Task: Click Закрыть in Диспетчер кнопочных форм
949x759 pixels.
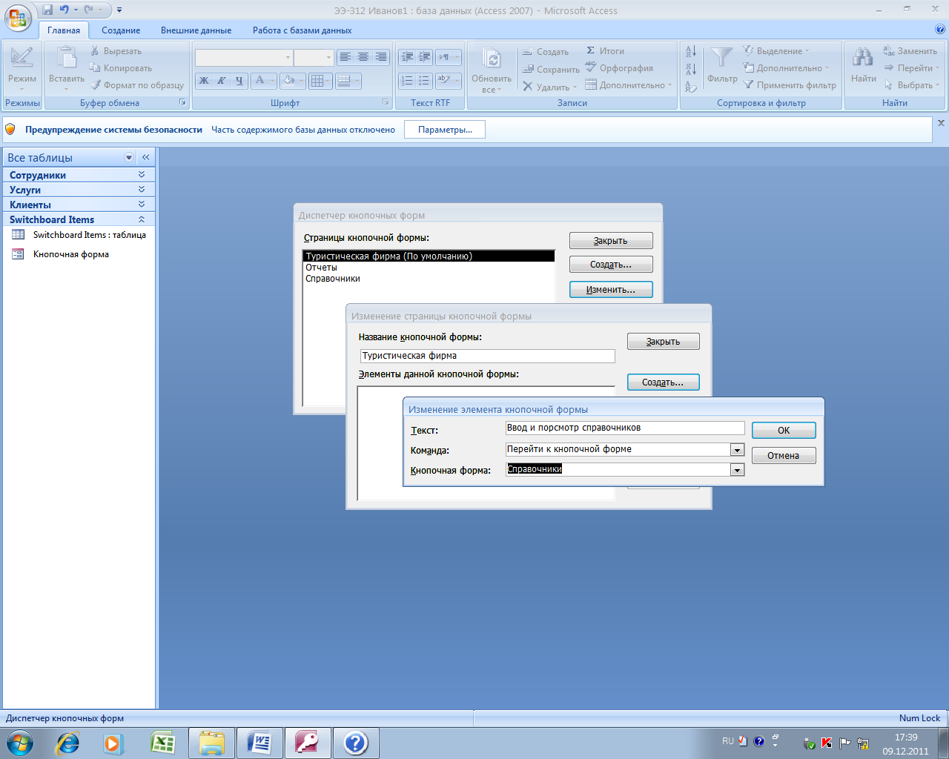Action: [x=611, y=241]
